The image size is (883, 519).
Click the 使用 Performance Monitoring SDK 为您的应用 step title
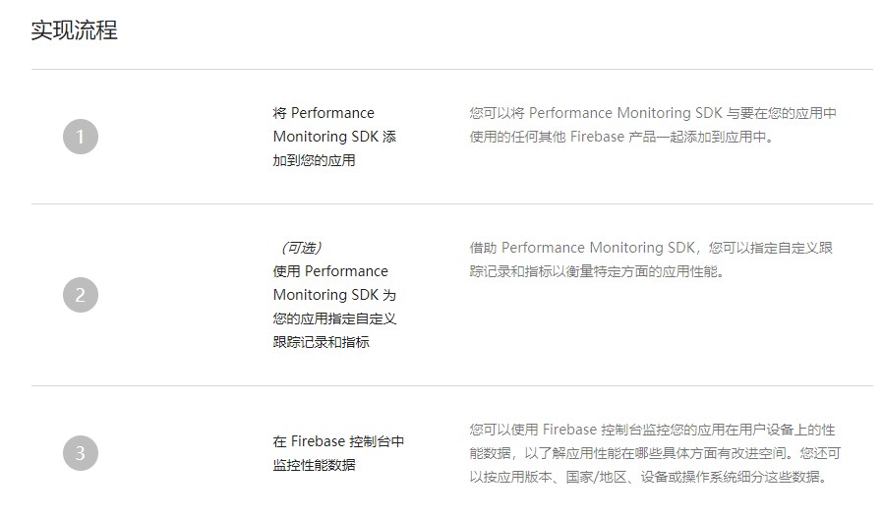pyautogui.click(x=334, y=295)
